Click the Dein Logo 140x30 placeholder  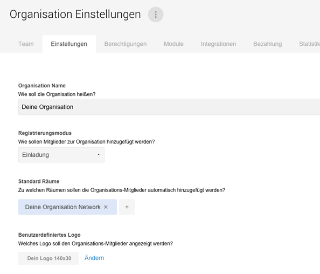coord(48,258)
